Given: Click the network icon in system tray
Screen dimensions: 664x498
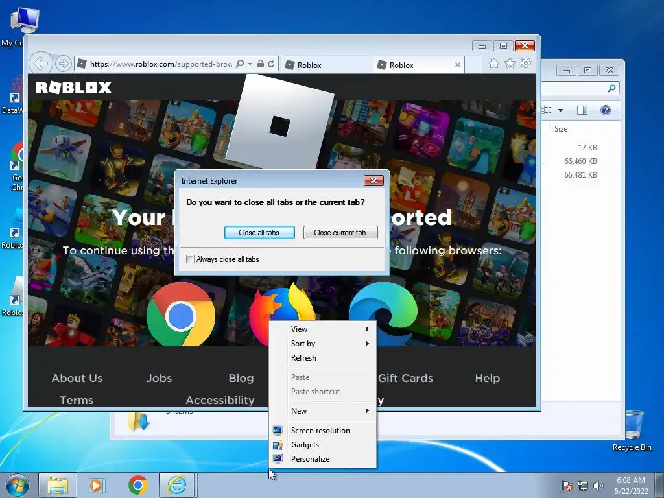Looking at the screenshot, I should click(x=583, y=486).
